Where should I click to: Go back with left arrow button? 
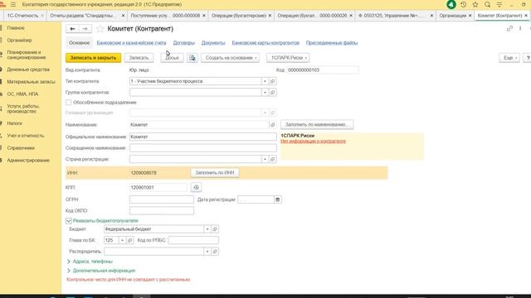click(72, 29)
